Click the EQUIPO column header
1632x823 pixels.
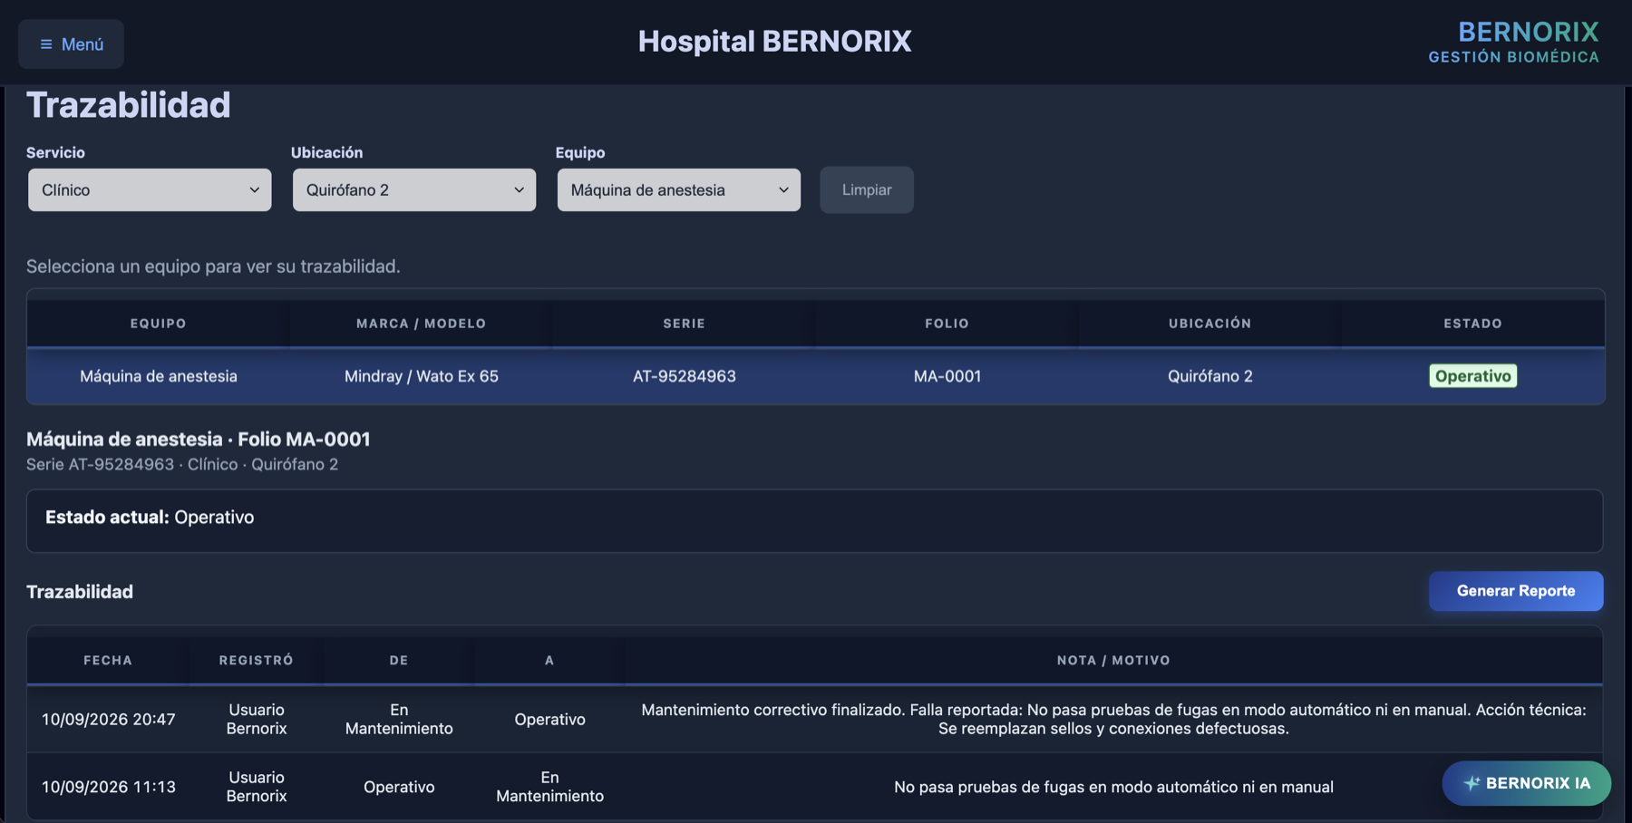[159, 324]
